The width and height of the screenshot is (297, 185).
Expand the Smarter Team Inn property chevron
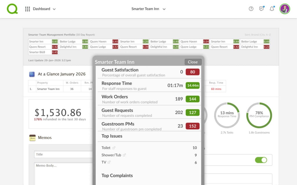164,9
